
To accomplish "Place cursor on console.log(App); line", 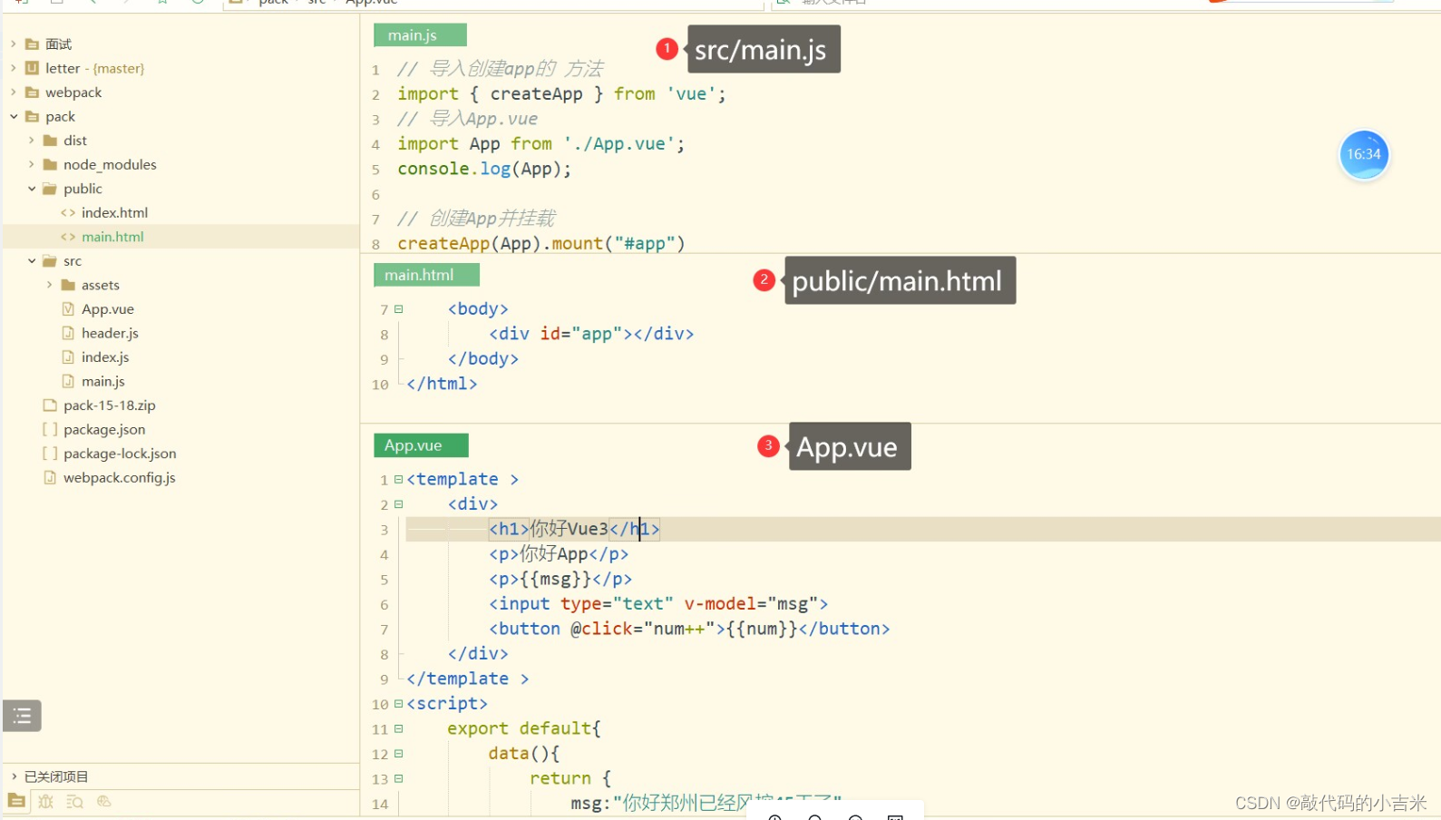I will [x=484, y=169].
